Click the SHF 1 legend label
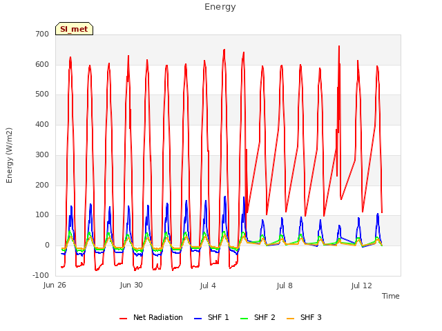 coord(218,317)
